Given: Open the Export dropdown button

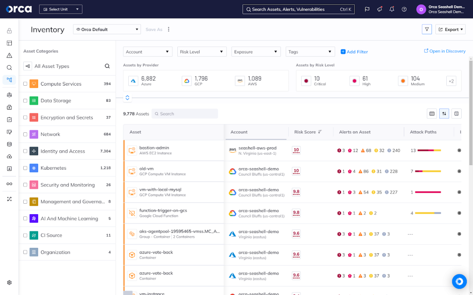Looking at the screenshot, I should [x=450, y=29].
